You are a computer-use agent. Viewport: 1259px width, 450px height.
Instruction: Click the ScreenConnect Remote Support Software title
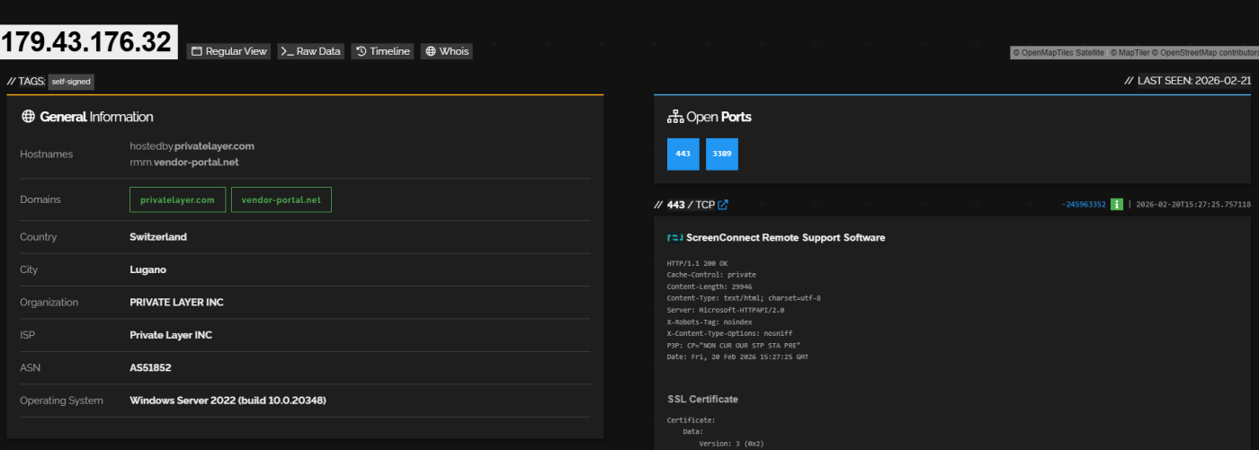tap(785, 238)
